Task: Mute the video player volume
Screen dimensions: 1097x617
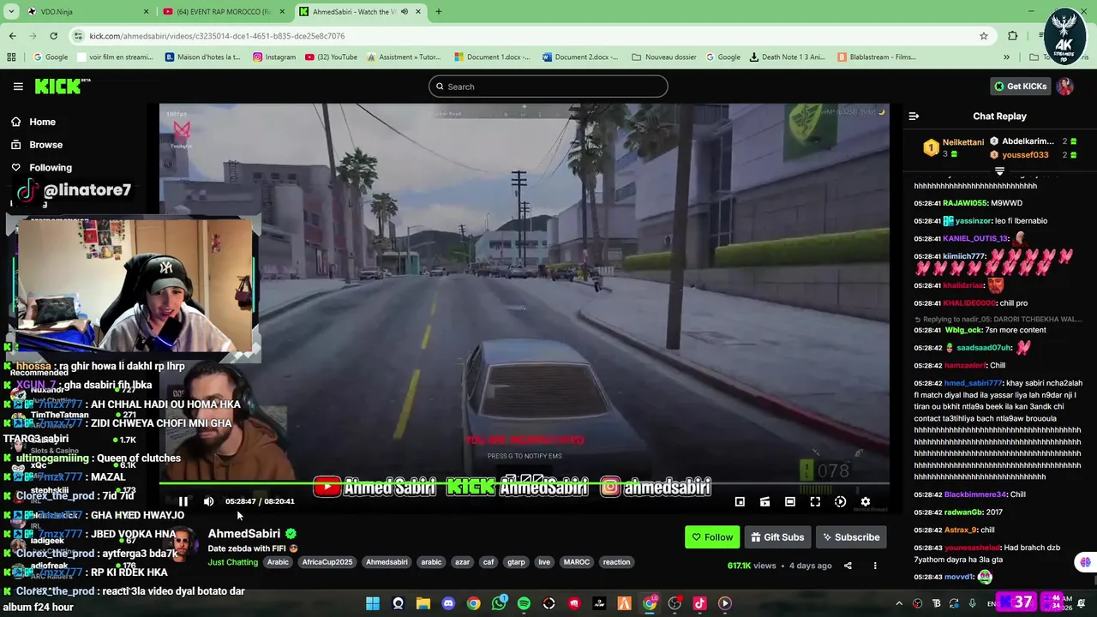Action: click(208, 501)
